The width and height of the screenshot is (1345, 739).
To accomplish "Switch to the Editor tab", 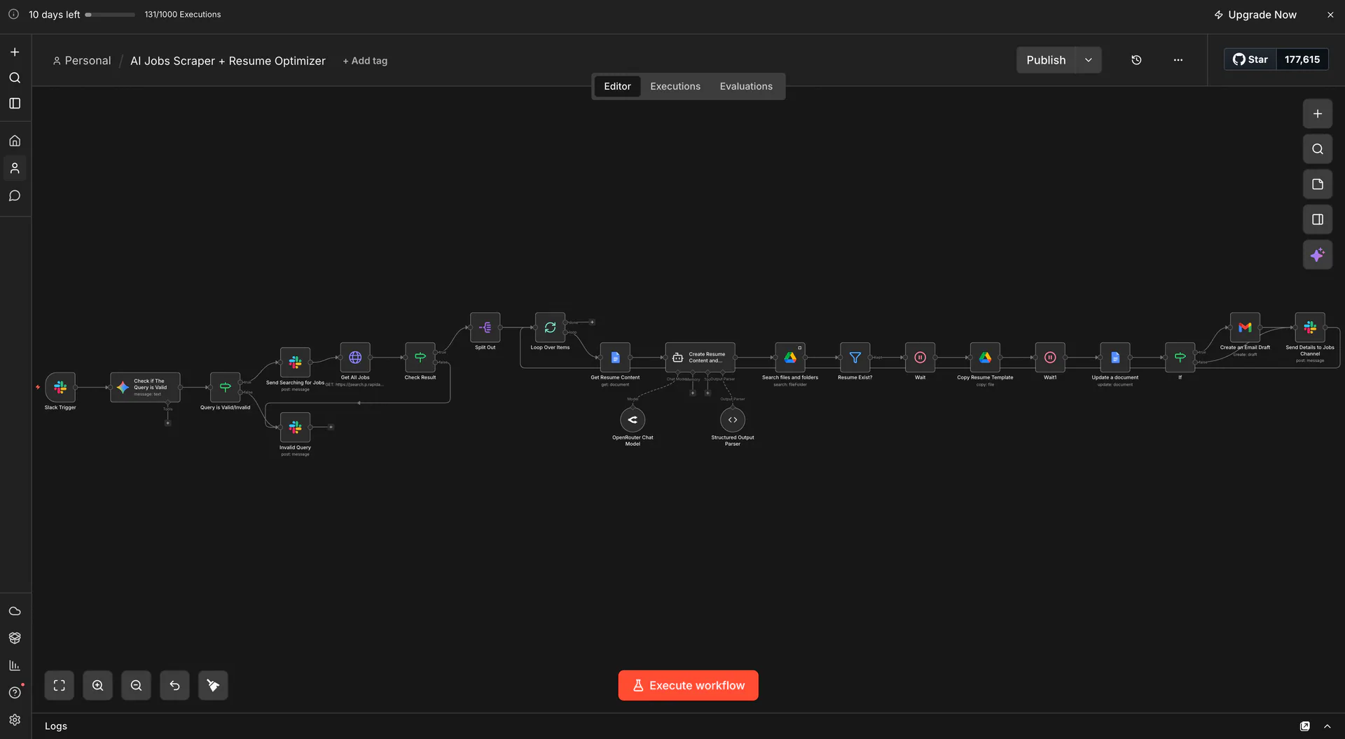I will tap(617, 86).
